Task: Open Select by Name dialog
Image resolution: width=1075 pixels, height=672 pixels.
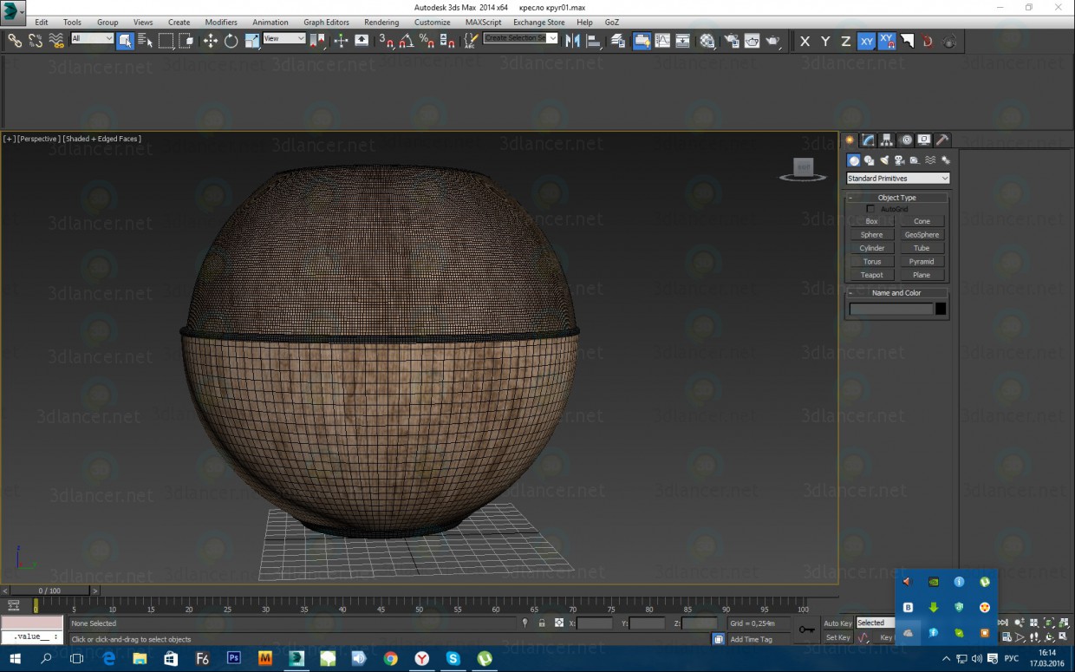Action: (x=145, y=40)
